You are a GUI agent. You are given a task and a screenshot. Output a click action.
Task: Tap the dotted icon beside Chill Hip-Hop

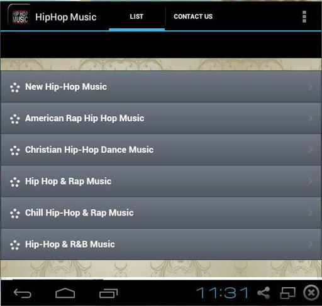(x=15, y=214)
